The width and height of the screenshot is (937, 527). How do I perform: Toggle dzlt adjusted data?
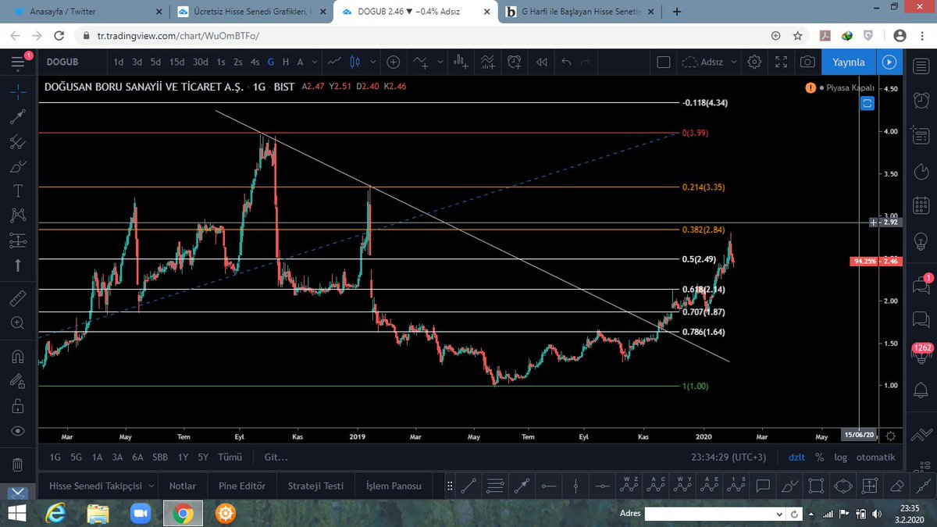pos(796,458)
